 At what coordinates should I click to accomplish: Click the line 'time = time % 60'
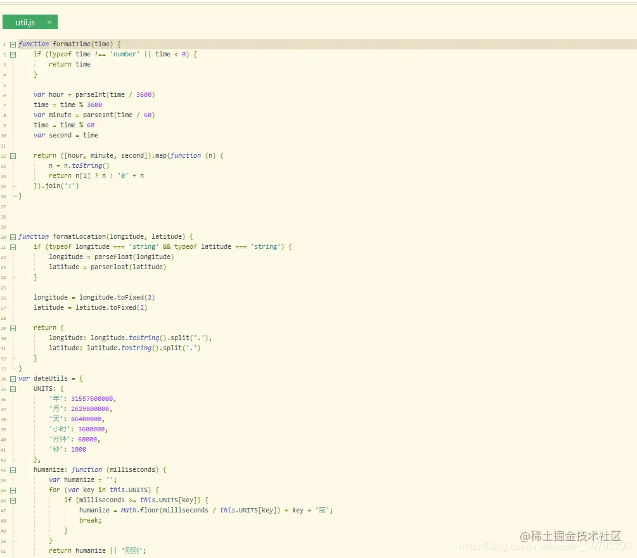pyautogui.click(x=64, y=125)
